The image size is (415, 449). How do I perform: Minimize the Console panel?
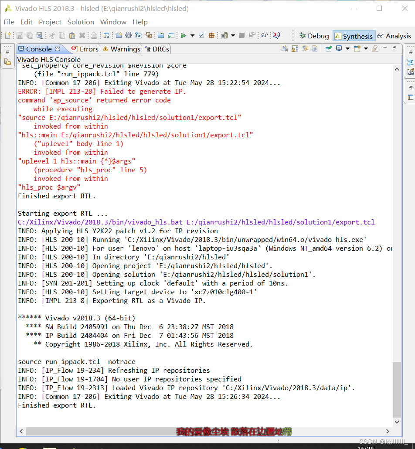tap(385, 47)
